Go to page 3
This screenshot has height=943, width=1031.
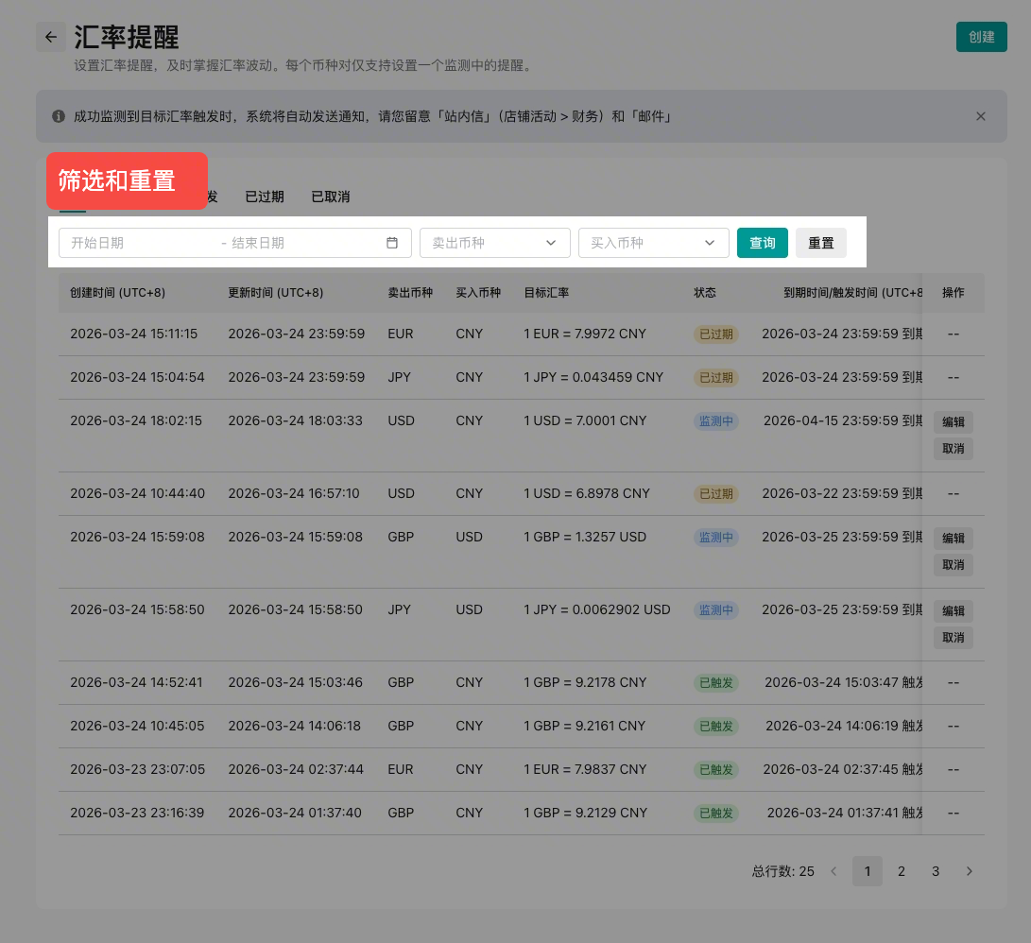point(936,871)
